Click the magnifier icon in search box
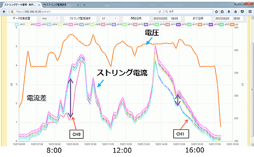 pyautogui.click(x=166, y=12)
